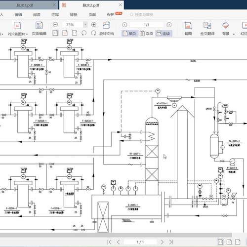Open the PDF转图片 tool
The image size is (247, 247).
17,29
